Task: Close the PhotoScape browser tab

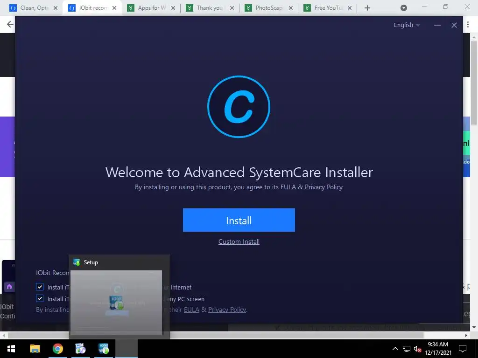Action: (291, 8)
